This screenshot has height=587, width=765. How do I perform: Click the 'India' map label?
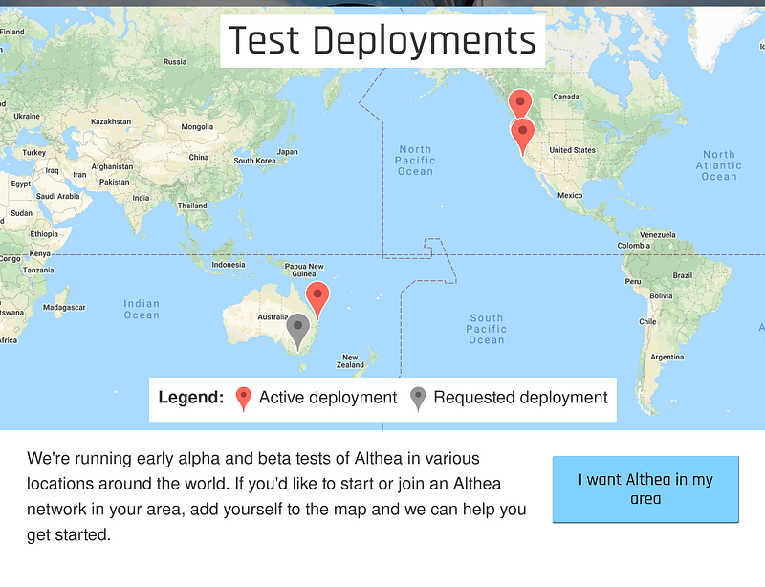click(x=141, y=198)
